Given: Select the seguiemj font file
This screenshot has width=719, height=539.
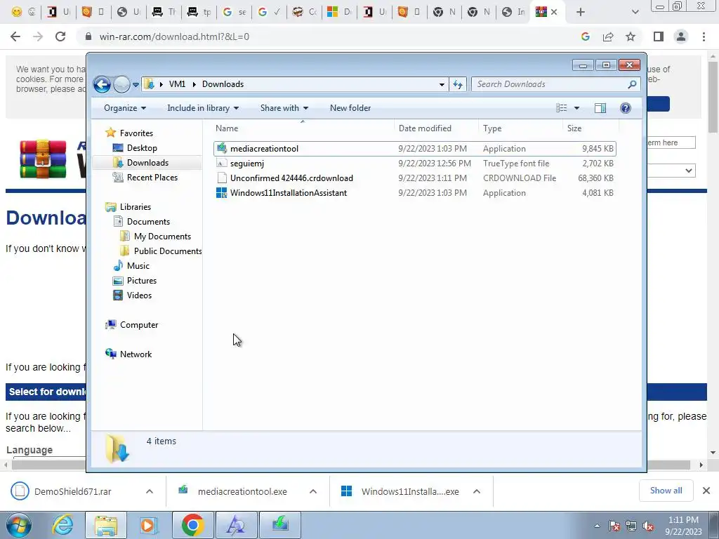Looking at the screenshot, I should tap(414, 163).
